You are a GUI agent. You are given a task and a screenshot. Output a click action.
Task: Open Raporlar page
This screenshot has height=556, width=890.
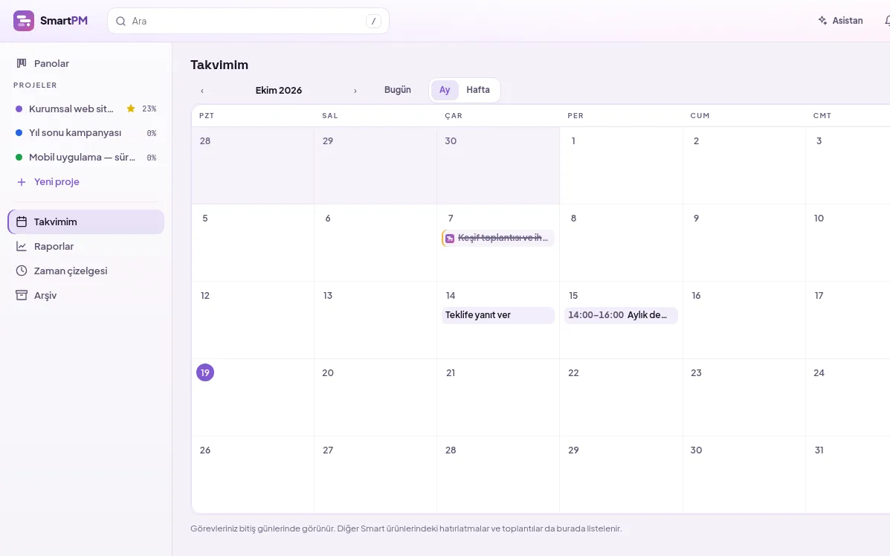pos(86,246)
